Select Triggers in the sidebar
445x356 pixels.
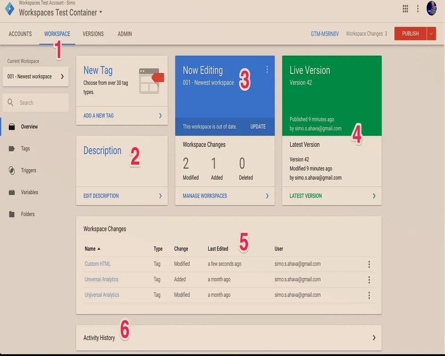tap(28, 170)
